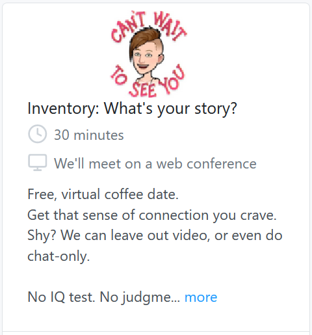The height and width of the screenshot is (335, 312).
Task: Click the clock duration icon
Action: point(37,134)
